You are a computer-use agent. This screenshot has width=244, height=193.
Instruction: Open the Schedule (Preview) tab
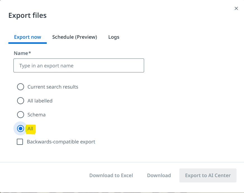coord(74,37)
